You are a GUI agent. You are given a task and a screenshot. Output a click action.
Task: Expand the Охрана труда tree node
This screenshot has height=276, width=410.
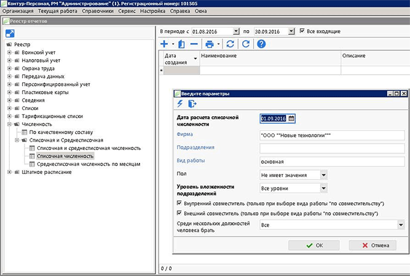click(x=9, y=68)
